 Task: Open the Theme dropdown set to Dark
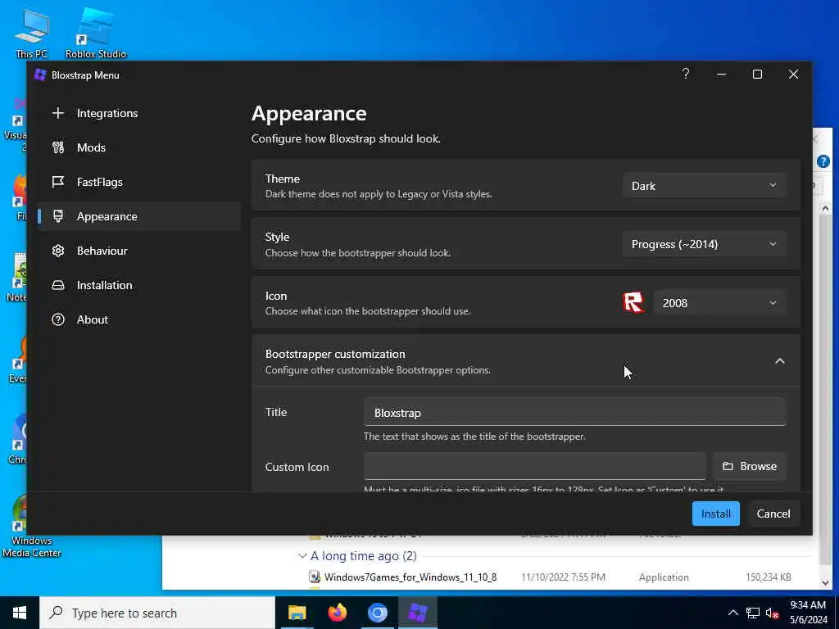704,186
